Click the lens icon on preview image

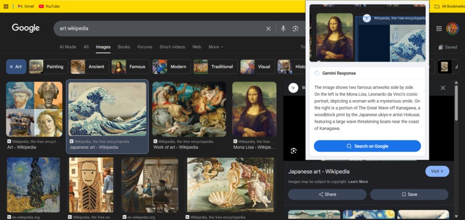tap(294, 151)
